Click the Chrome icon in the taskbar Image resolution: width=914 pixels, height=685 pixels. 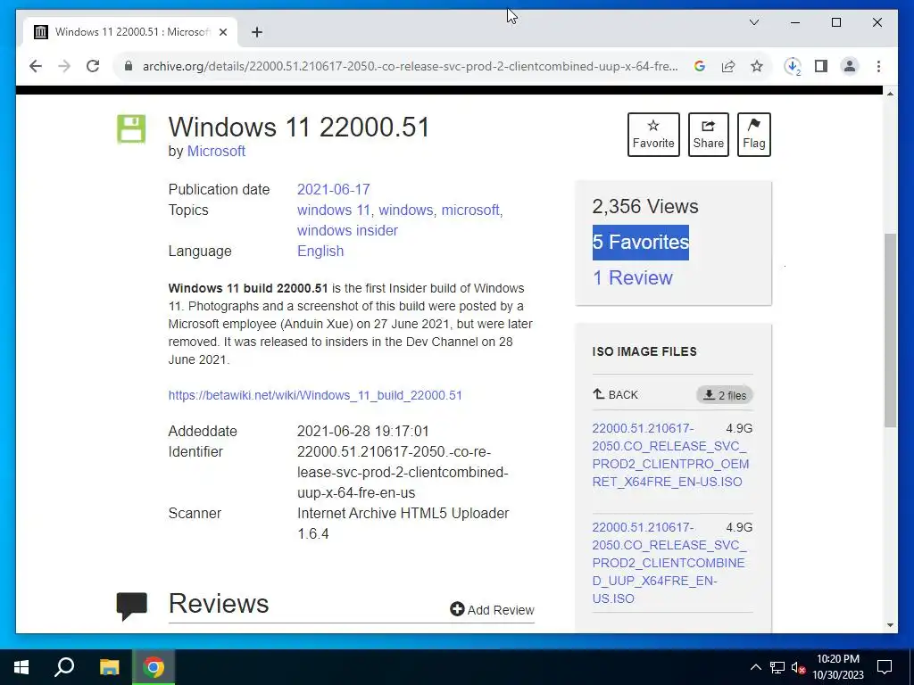[x=154, y=667]
